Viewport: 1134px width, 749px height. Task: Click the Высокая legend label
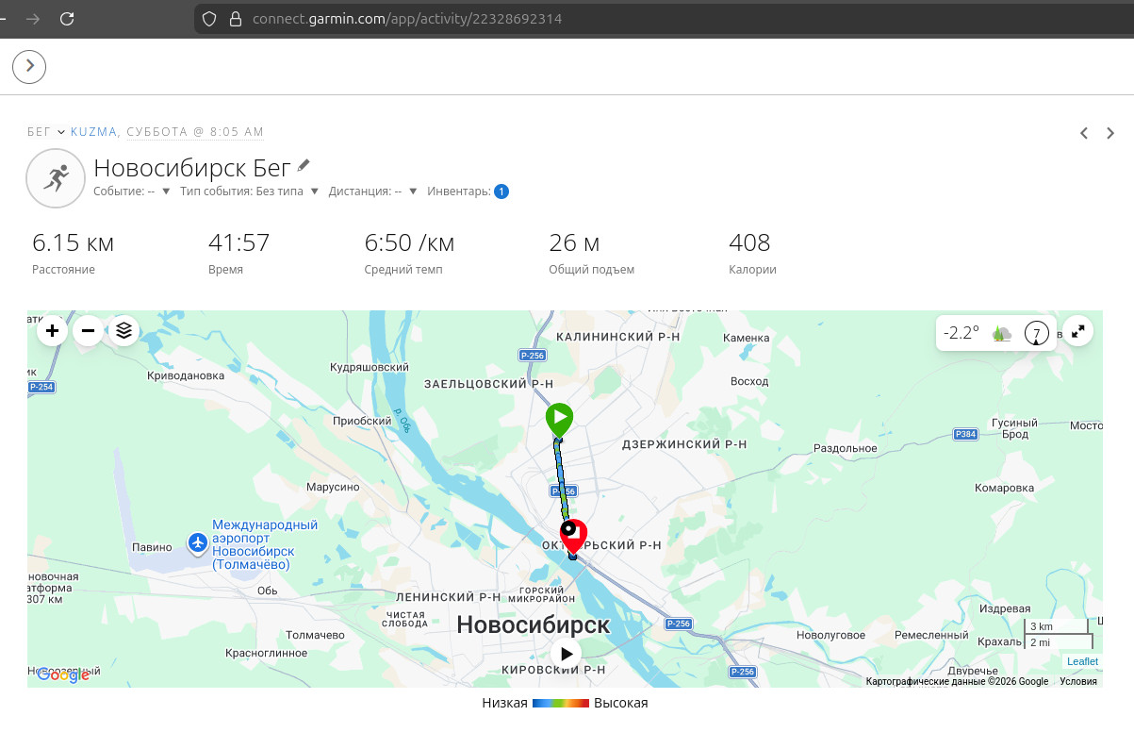point(621,704)
